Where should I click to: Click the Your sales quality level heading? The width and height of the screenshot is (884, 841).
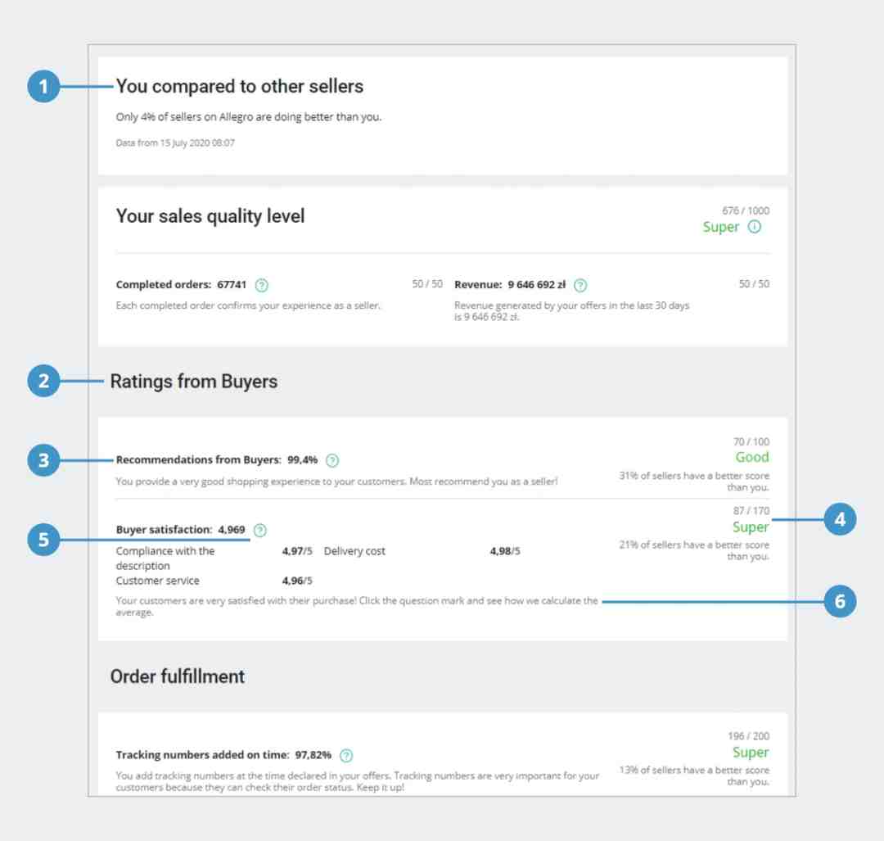pos(210,216)
